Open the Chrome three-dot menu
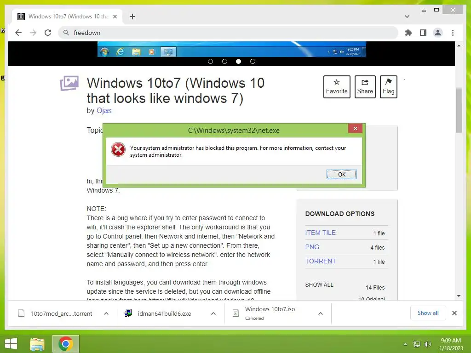 tap(453, 33)
